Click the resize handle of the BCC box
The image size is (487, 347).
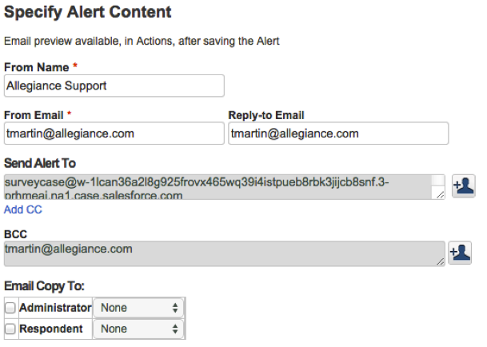pyautogui.click(x=440, y=261)
